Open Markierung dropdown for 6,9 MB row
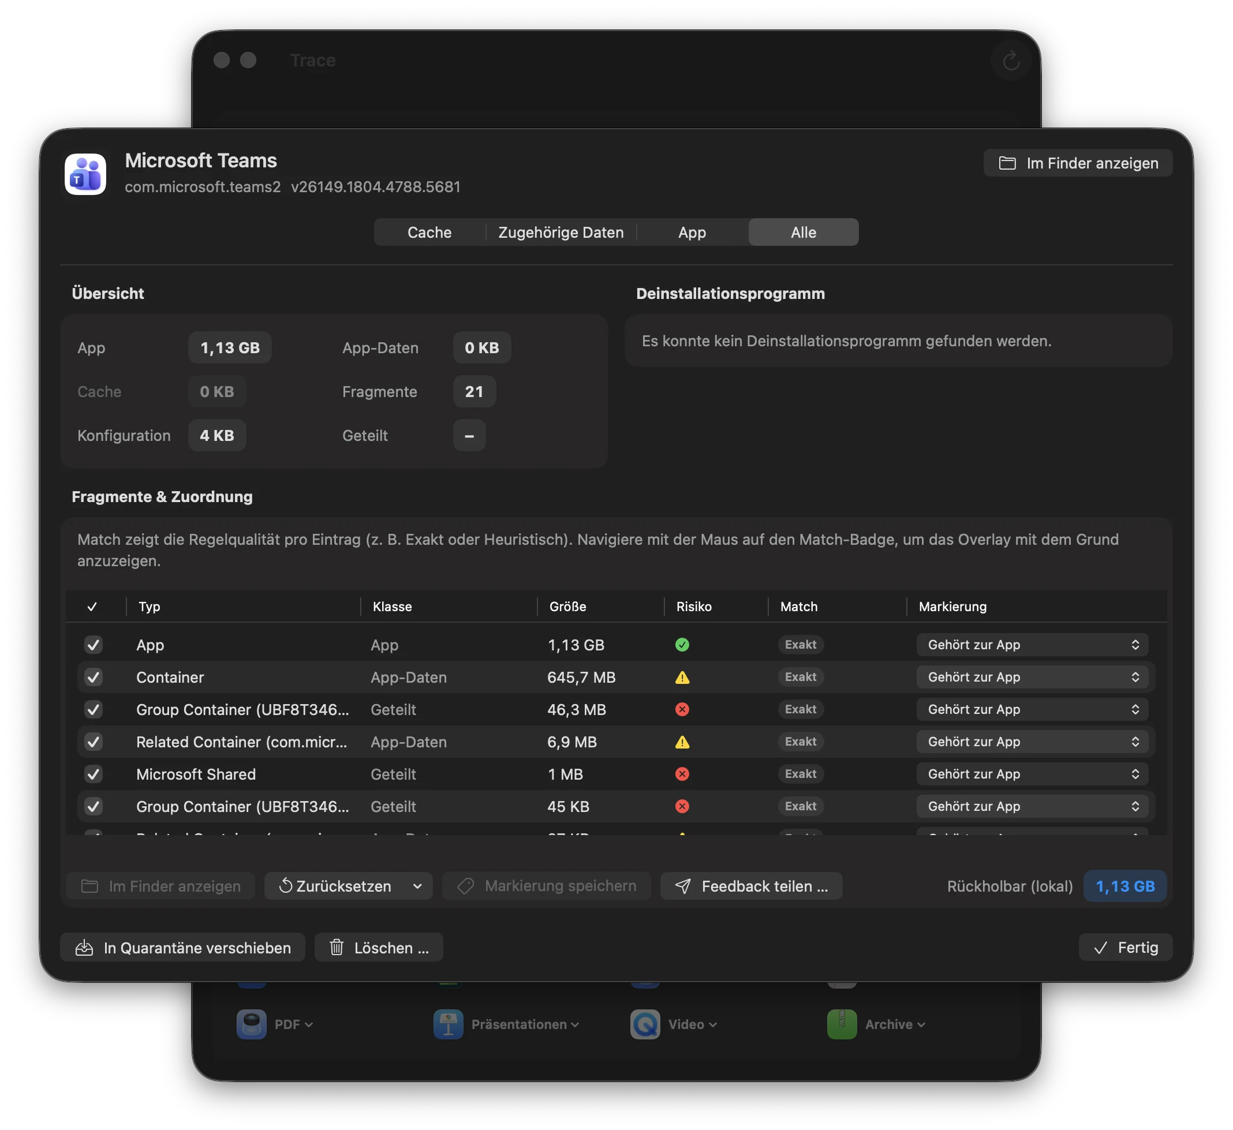This screenshot has width=1233, height=1130. (1032, 742)
